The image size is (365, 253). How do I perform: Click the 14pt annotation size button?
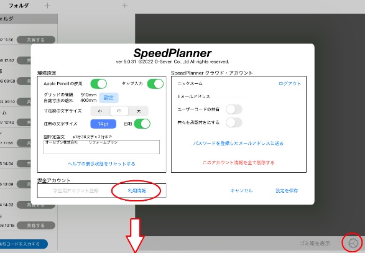pos(103,124)
